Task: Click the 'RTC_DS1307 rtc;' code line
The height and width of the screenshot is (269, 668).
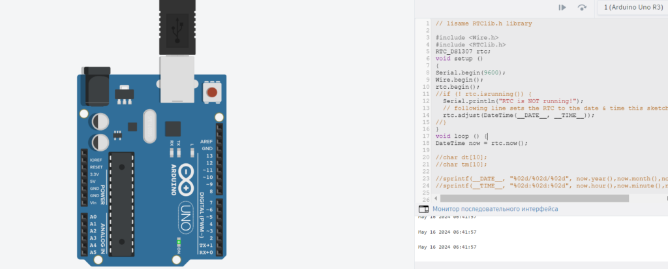Action: coord(463,52)
